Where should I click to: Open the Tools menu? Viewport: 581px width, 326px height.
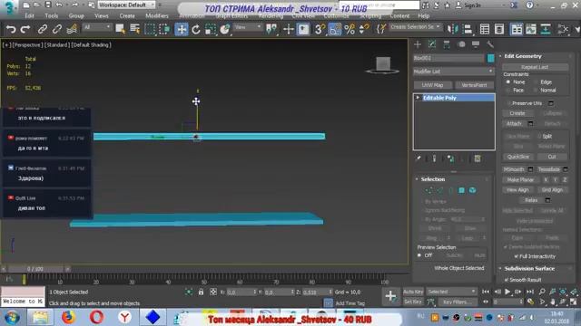click(52, 16)
